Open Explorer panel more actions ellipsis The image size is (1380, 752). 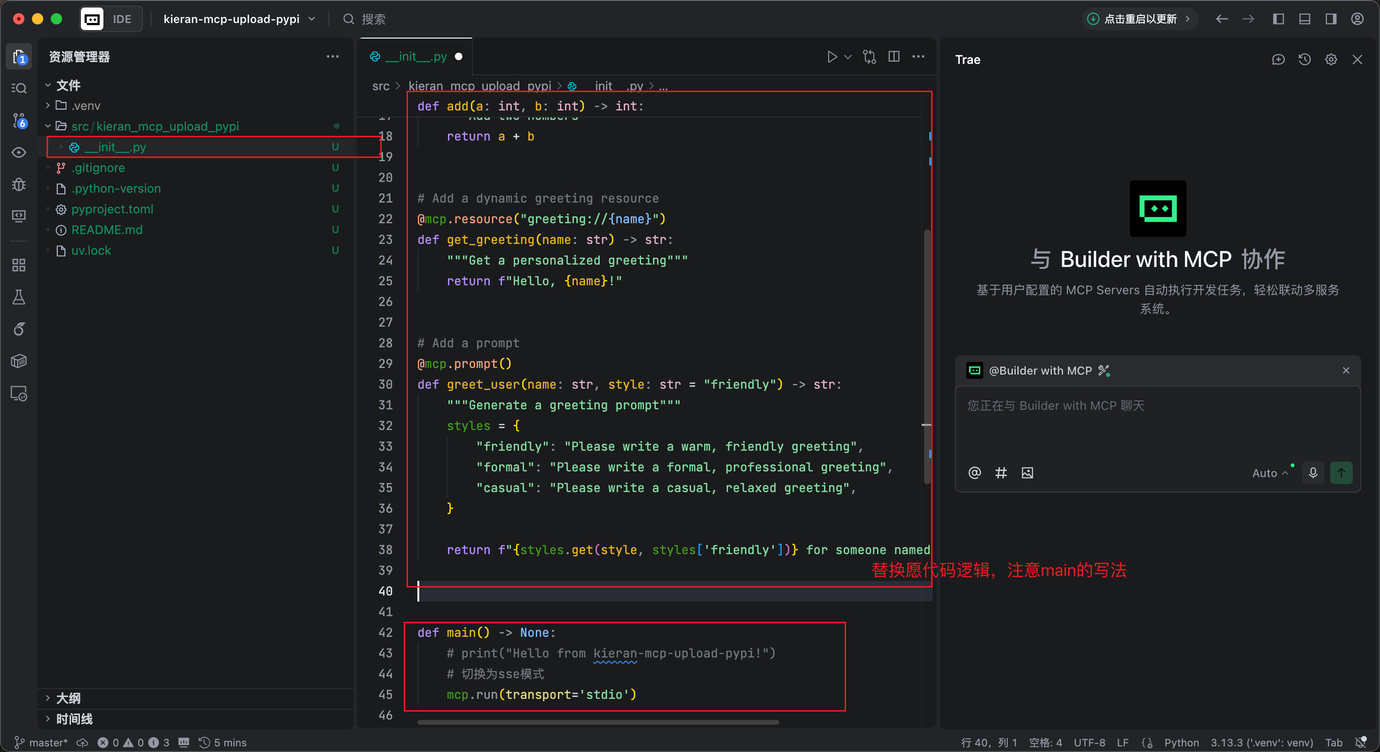point(333,56)
